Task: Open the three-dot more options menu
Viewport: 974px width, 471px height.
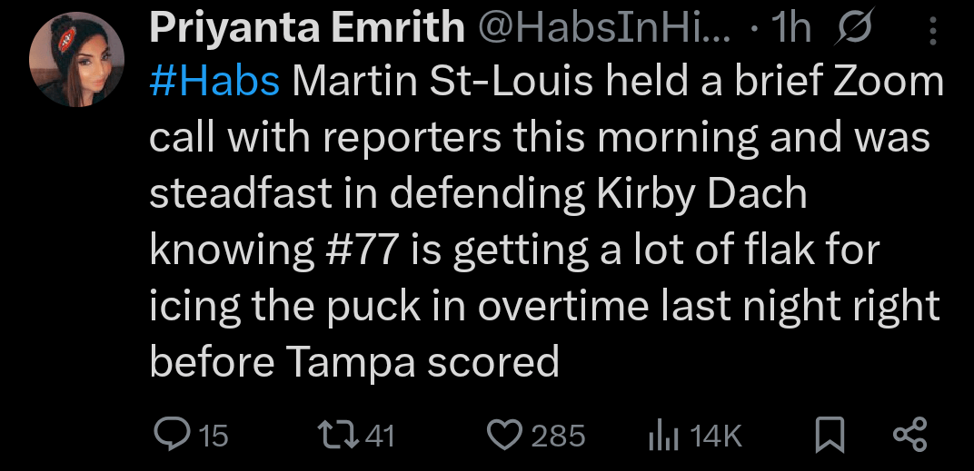Action: pyautogui.click(x=930, y=32)
